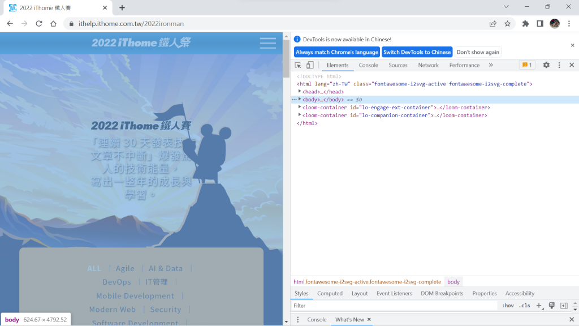Open the tab search dropdown arrow
The width and height of the screenshot is (579, 326).
click(506, 7)
